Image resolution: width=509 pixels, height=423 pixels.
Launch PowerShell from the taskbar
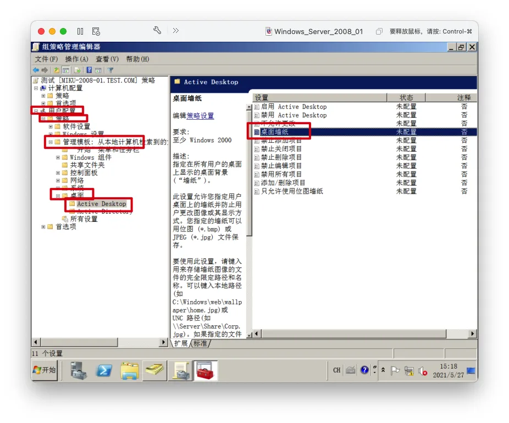[x=104, y=370]
